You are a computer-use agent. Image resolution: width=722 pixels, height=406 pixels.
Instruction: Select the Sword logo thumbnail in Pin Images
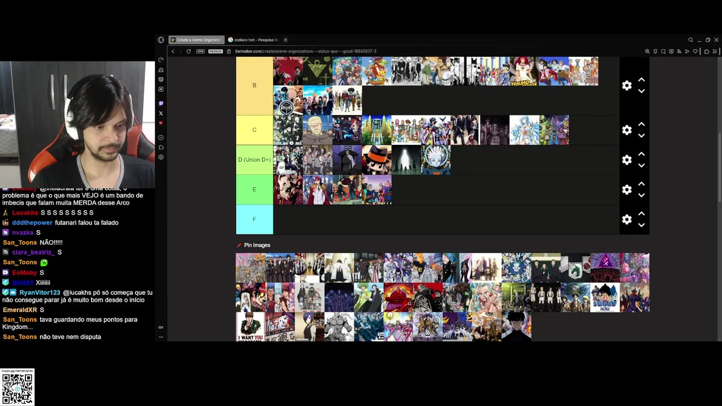(605, 298)
